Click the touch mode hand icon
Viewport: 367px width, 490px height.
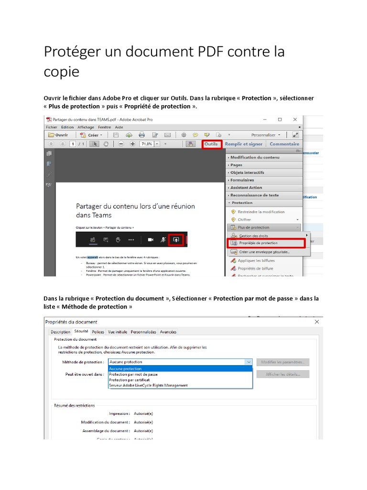(x=190, y=144)
